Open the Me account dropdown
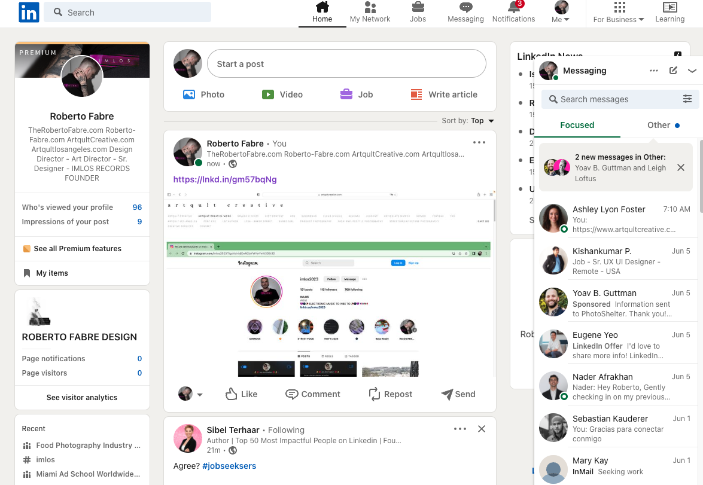The height and width of the screenshot is (485, 703). pos(561,13)
